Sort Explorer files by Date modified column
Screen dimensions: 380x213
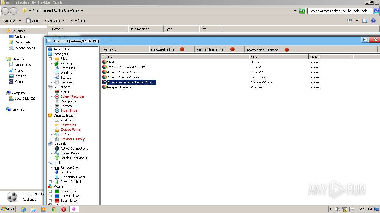[146, 29]
